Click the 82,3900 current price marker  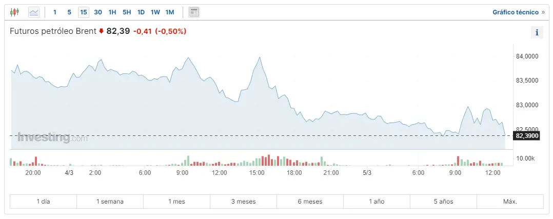coord(527,136)
